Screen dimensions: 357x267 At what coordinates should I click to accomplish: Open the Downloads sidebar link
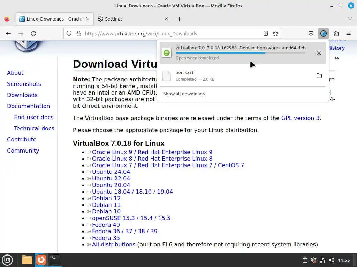point(22,95)
